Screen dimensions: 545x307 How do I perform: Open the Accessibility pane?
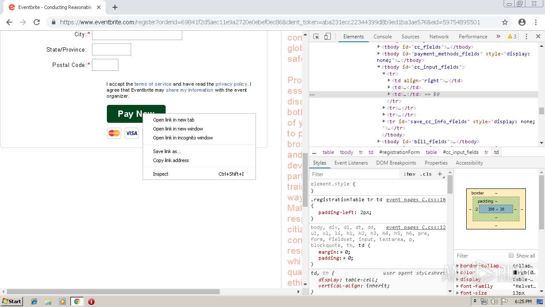(x=469, y=163)
